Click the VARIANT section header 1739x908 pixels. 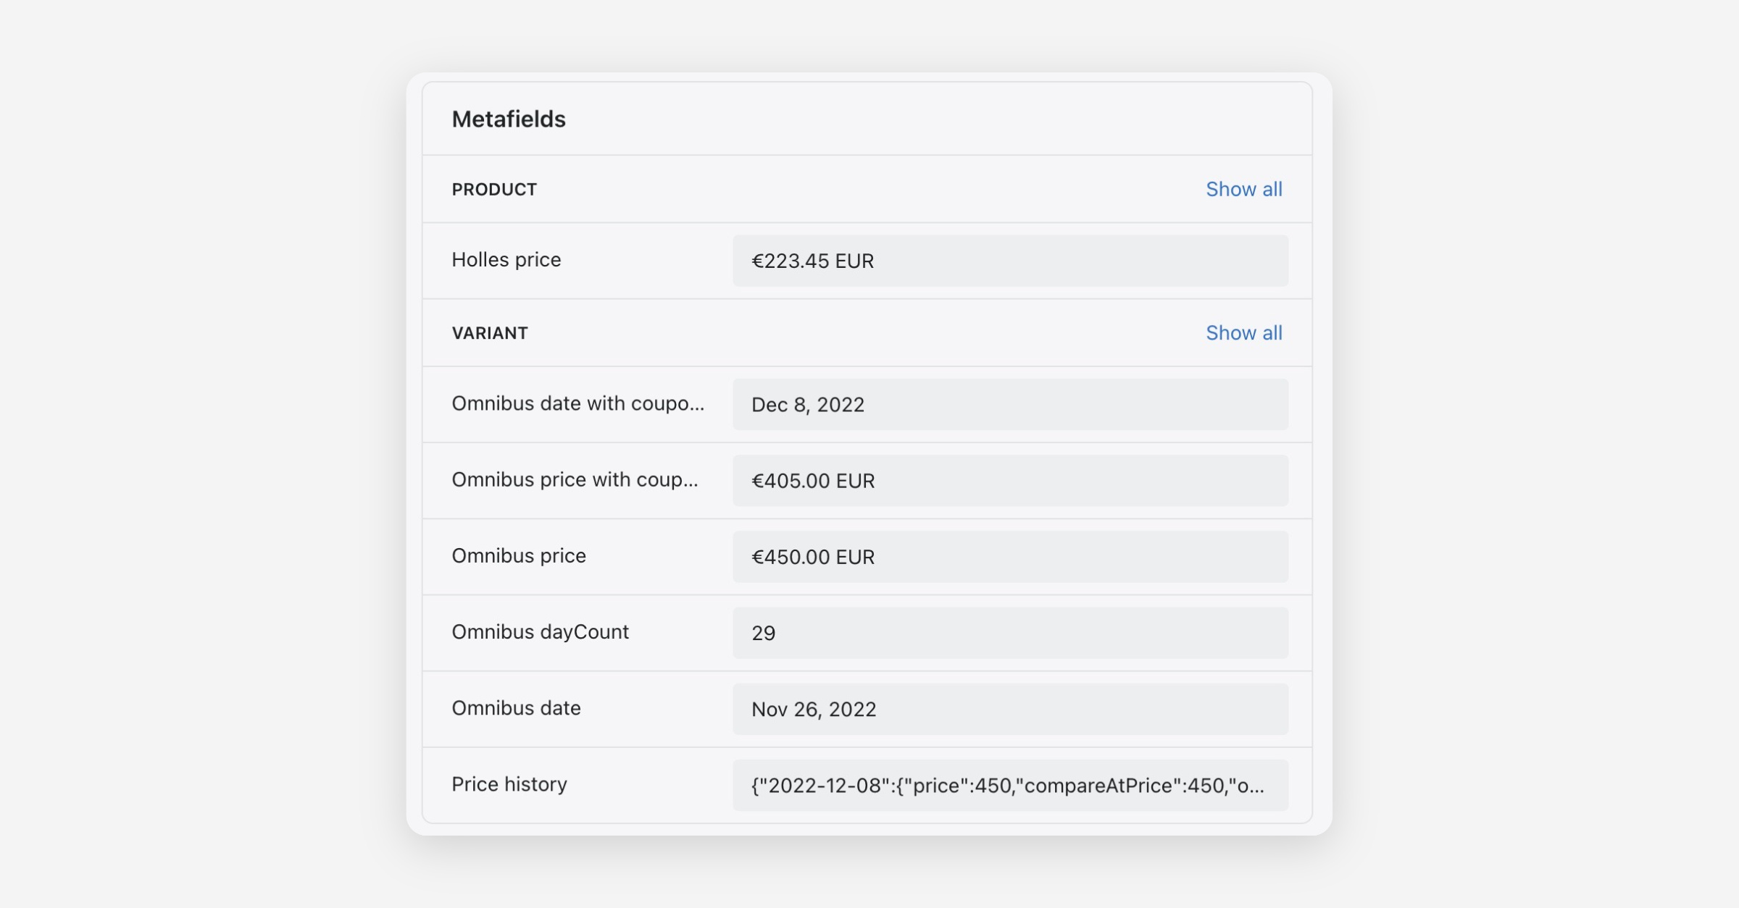coord(490,332)
